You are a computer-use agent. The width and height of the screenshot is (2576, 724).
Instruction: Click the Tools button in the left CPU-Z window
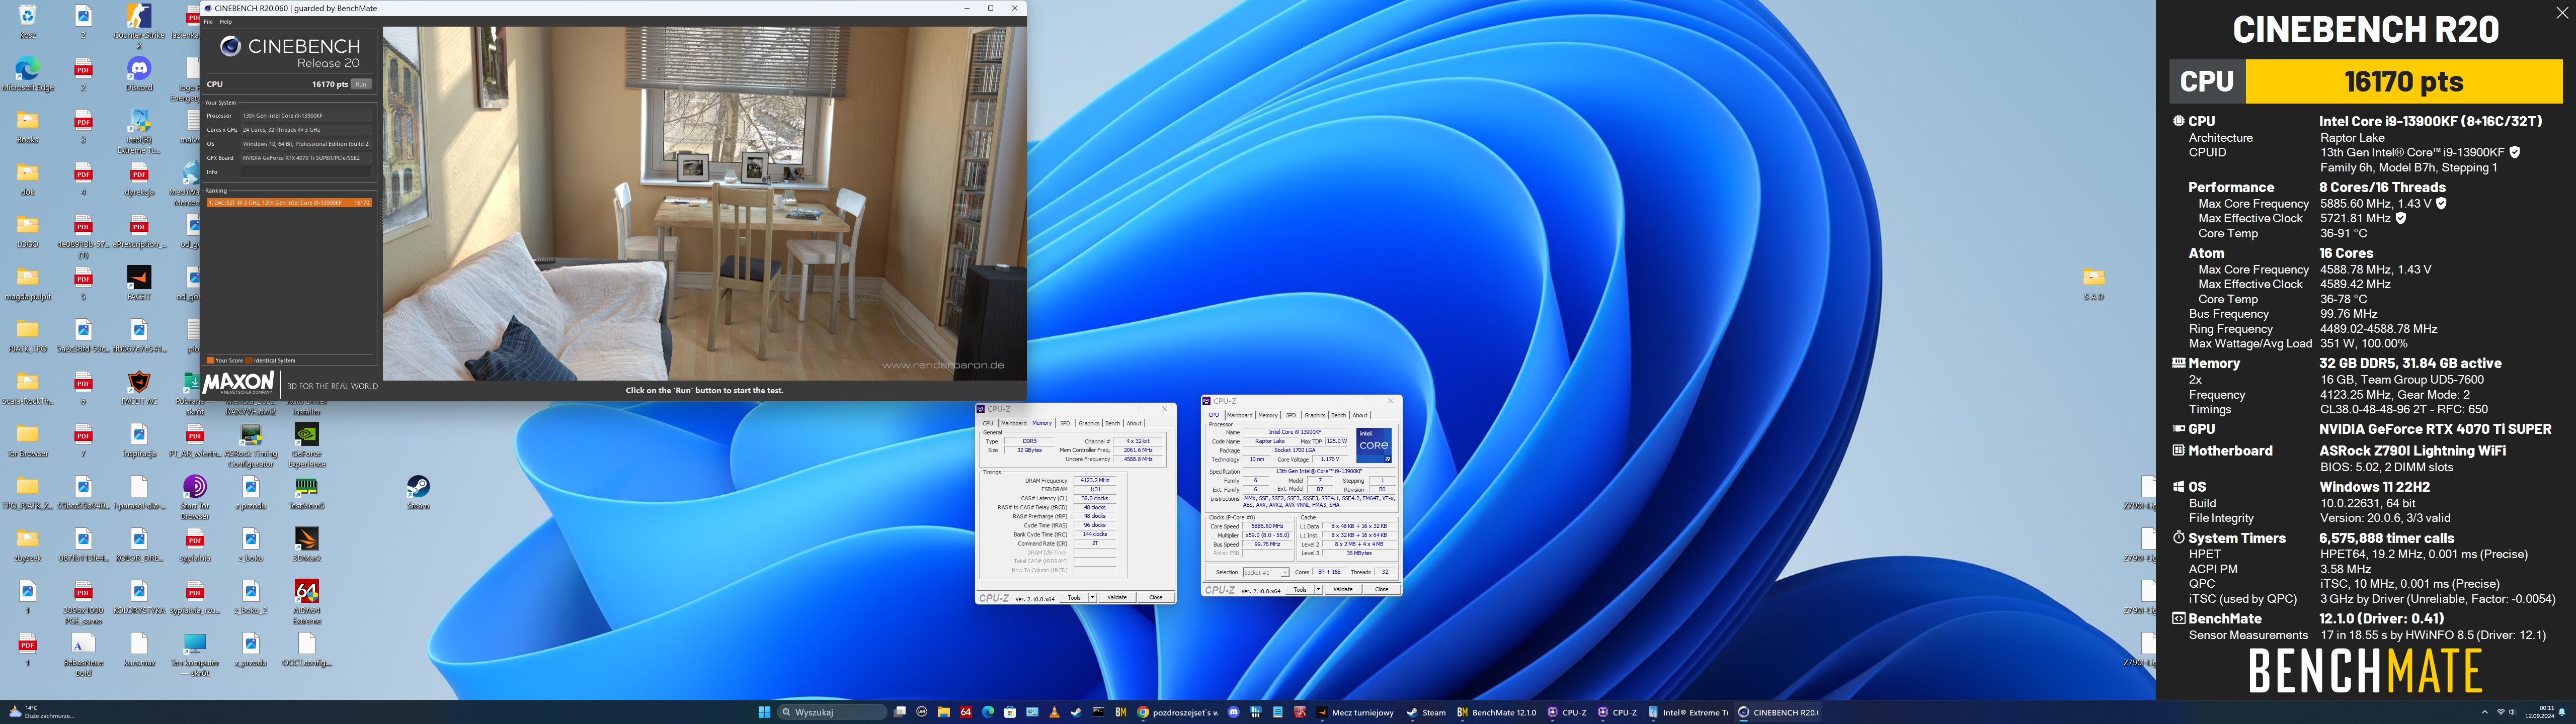(1074, 597)
